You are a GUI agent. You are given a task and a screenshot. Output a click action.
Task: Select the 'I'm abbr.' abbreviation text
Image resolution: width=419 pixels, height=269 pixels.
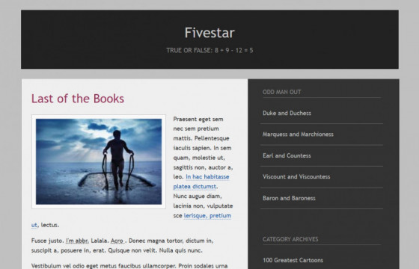click(77, 241)
